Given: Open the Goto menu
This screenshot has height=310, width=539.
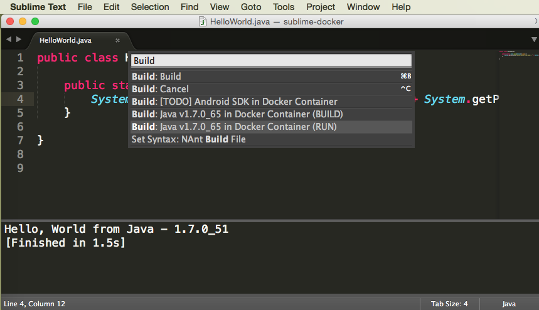Looking at the screenshot, I should (251, 7).
